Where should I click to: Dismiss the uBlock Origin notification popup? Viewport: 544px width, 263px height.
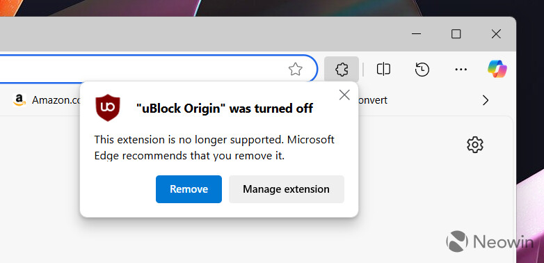[x=344, y=95]
